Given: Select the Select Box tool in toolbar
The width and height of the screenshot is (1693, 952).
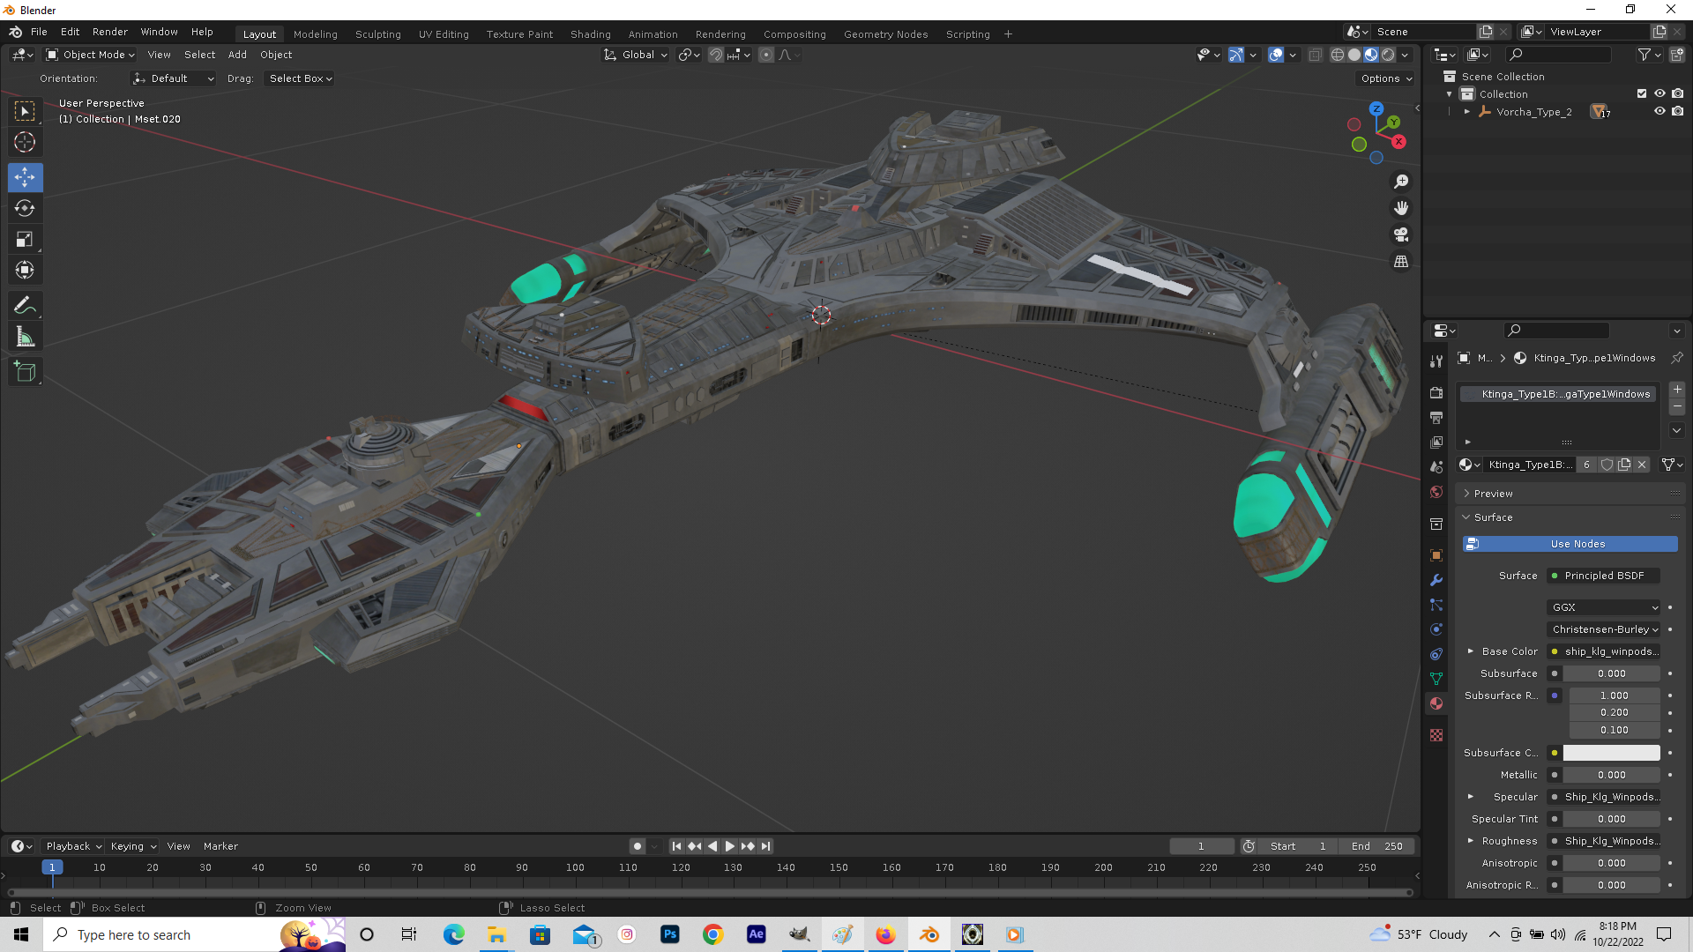Looking at the screenshot, I should tap(25, 111).
